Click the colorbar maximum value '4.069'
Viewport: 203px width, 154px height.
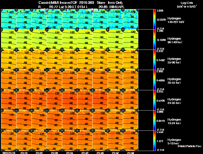pyautogui.click(x=160, y=112)
